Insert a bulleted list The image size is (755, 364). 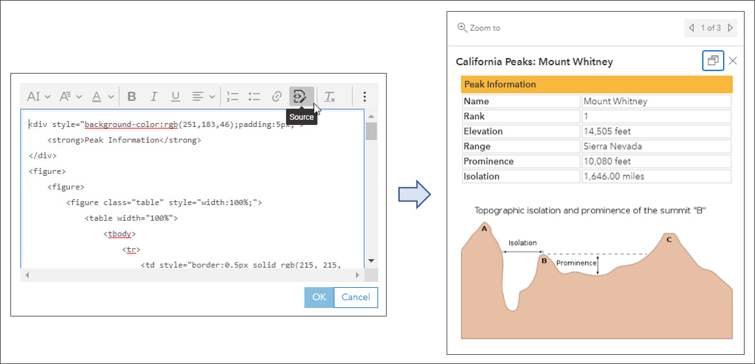tap(254, 97)
